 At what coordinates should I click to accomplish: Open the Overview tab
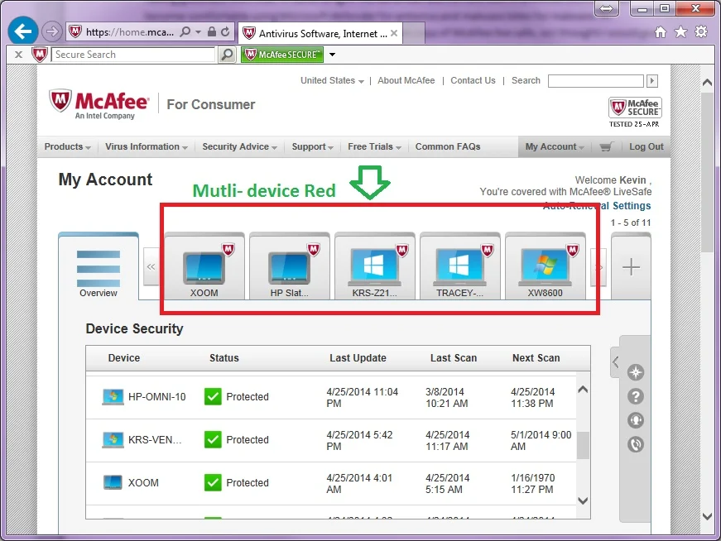pyautogui.click(x=99, y=266)
